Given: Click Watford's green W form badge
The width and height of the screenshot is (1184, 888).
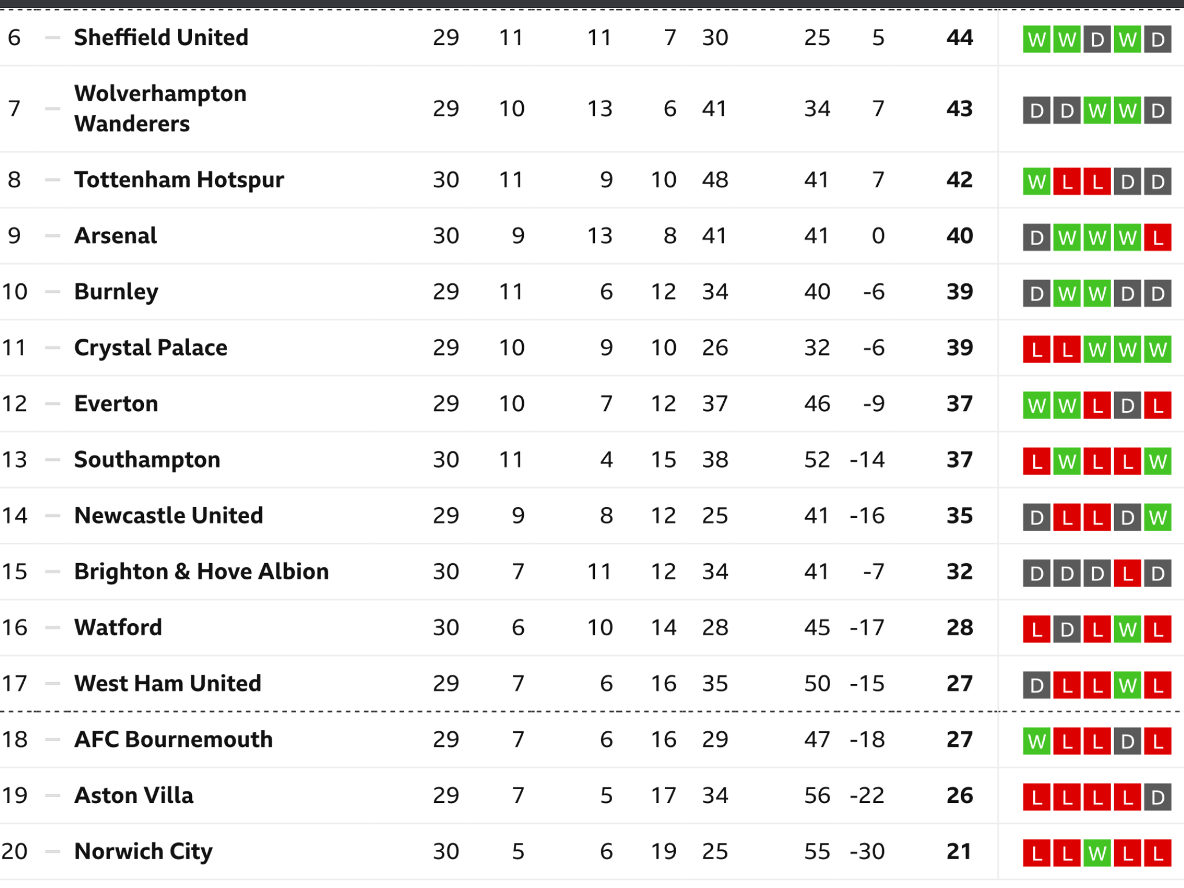Looking at the screenshot, I should click(1127, 630).
